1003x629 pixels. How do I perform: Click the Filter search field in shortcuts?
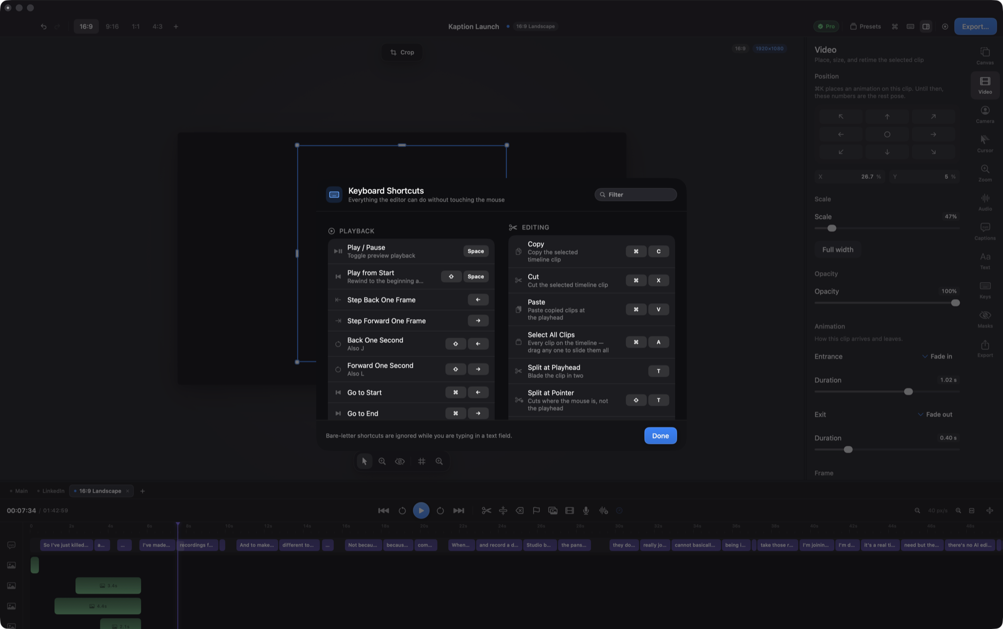(635, 194)
